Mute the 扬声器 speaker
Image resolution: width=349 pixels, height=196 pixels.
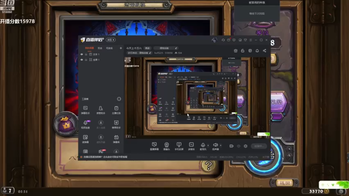[215, 146]
